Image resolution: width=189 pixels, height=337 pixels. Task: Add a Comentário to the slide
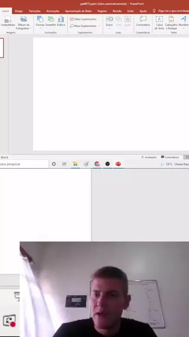pos(143,21)
